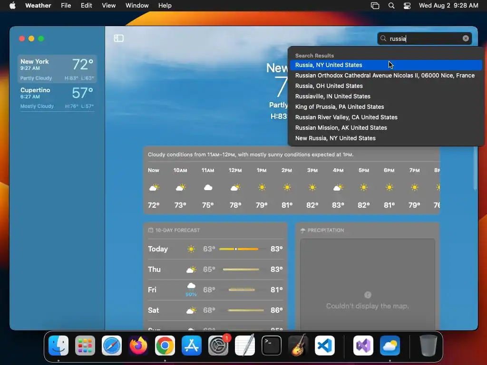Screen dimensions: 487x365
Task: Click the Today temperature range bar
Action: (239, 249)
